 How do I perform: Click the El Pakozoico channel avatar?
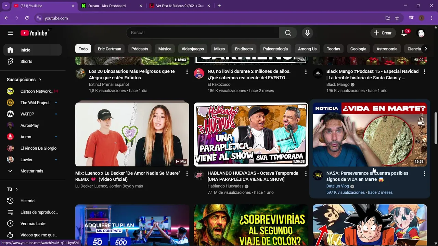[199, 73]
